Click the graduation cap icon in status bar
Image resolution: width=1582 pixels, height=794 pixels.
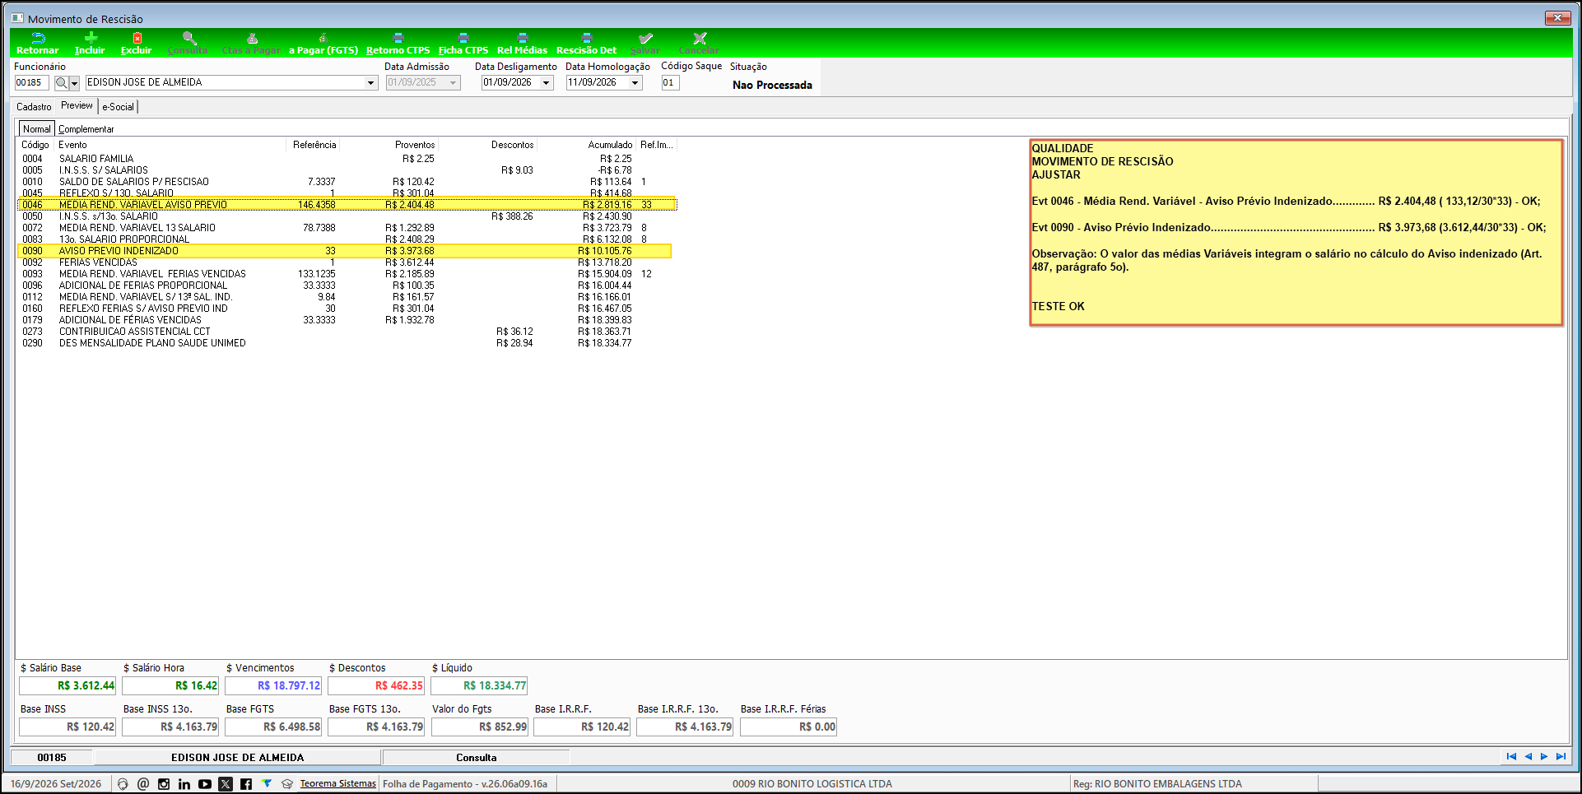(287, 784)
